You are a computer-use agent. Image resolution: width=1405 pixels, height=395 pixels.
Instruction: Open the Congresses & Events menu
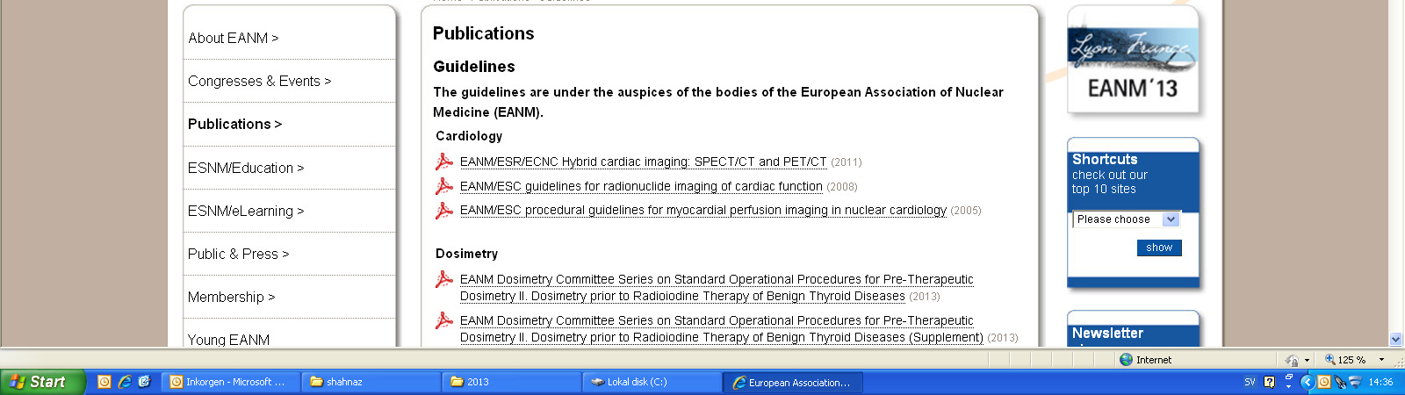(x=260, y=81)
